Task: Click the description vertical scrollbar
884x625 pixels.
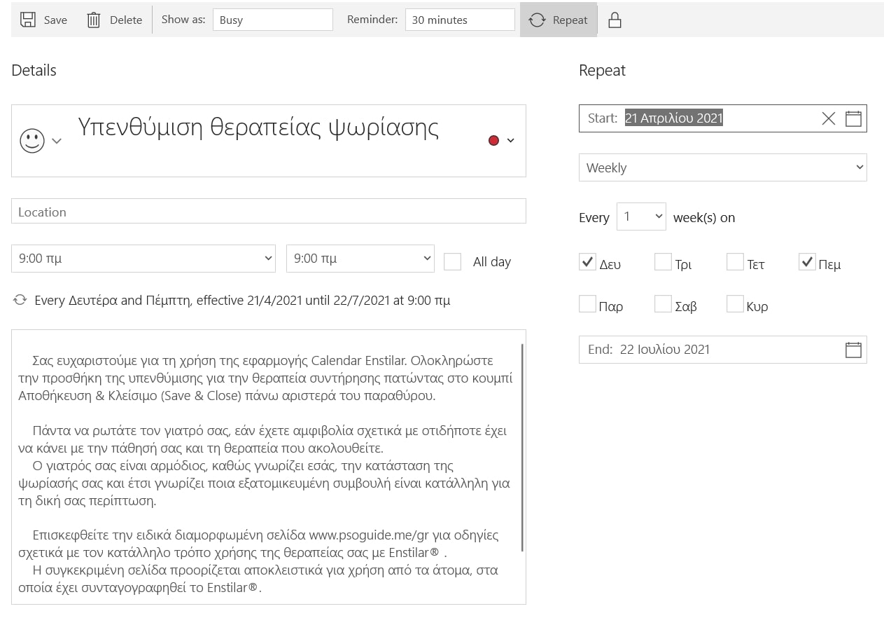Action: (x=522, y=447)
